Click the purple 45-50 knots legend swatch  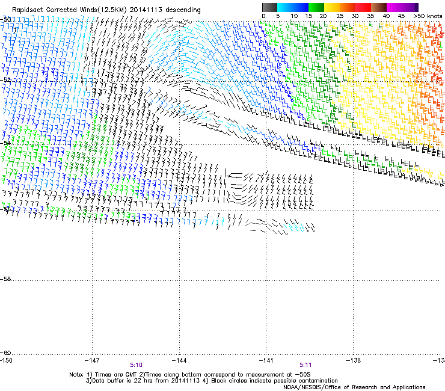[410, 7]
